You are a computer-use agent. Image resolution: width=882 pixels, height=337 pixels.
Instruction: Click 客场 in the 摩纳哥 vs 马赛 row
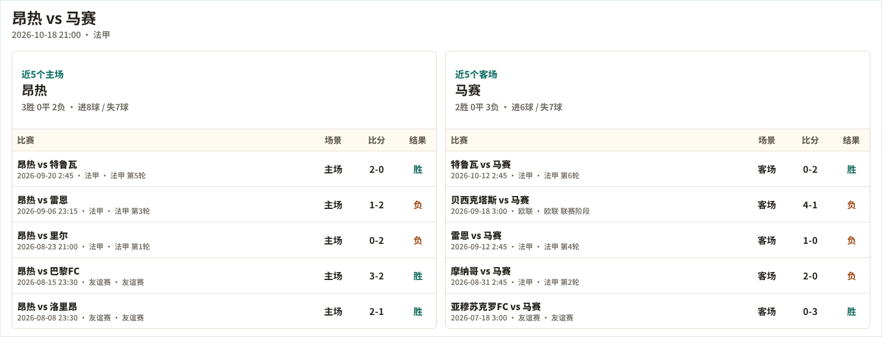(x=767, y=276)
